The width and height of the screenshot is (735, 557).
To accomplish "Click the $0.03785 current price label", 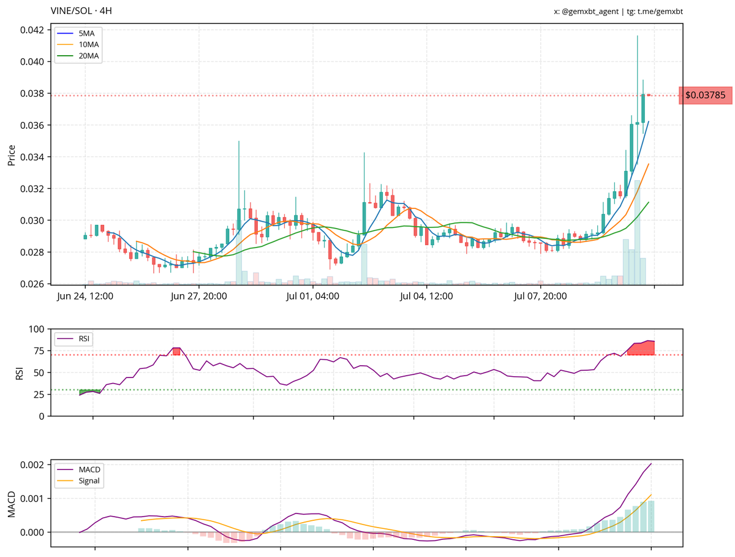I will [x=706, y=95].
